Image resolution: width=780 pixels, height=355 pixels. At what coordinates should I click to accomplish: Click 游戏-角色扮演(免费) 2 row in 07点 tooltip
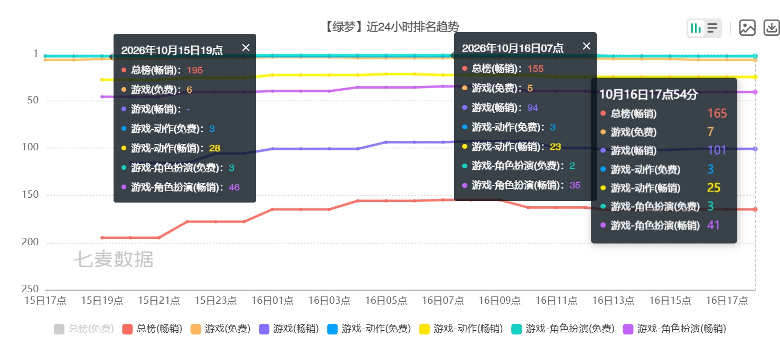[x=519, y=166]
